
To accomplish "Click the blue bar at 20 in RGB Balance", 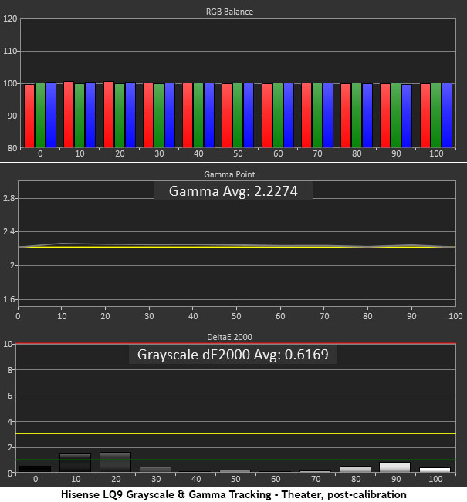I will (130, 114).
